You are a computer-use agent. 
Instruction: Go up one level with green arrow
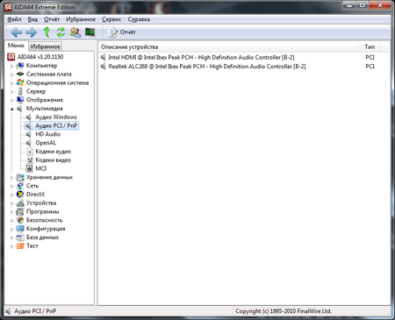47,32
